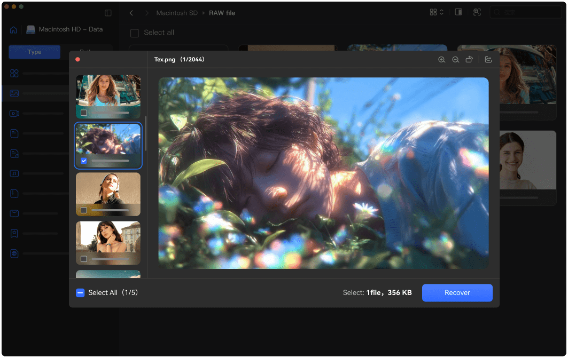Zoom in on the preview image

point(441,60)
